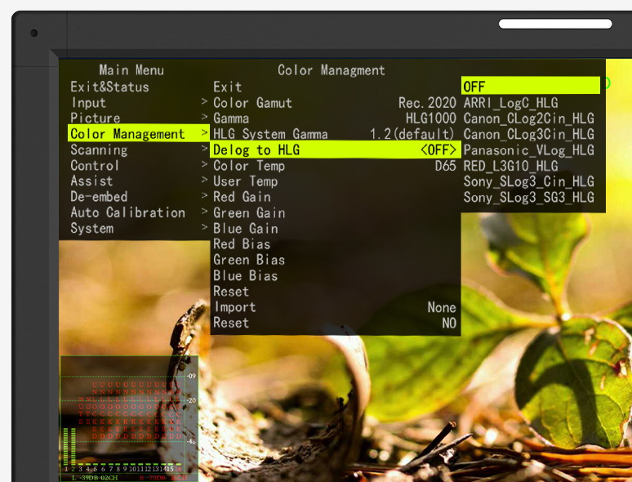Viewport: 632px width, 482px height.
Task: Open the Picture menu entry
Action: click(95, 118)
